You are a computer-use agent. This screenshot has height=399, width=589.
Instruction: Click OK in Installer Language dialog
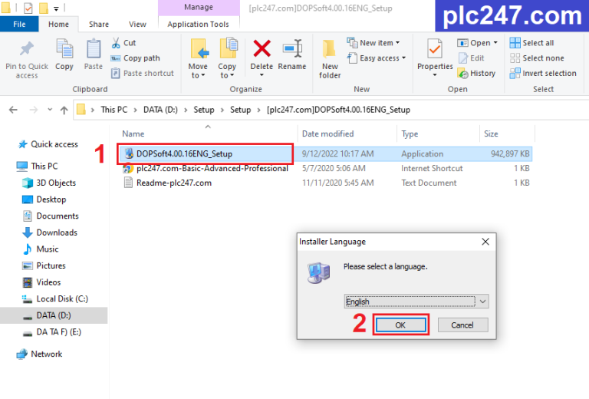tap(401, 325)
